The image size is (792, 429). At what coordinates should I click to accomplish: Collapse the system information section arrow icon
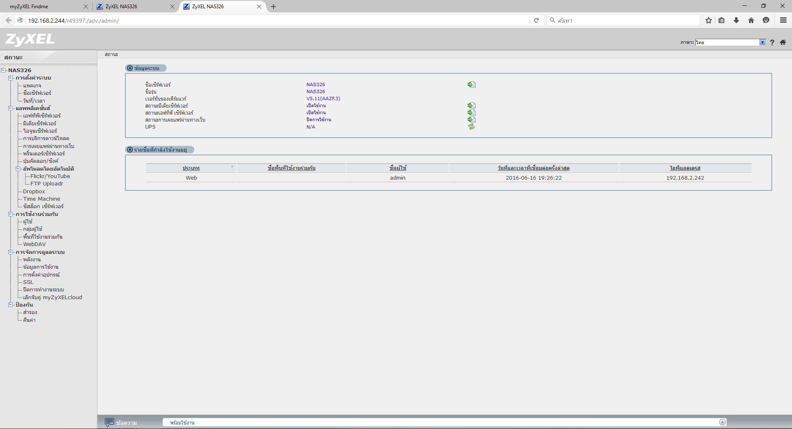click(130, 68)
